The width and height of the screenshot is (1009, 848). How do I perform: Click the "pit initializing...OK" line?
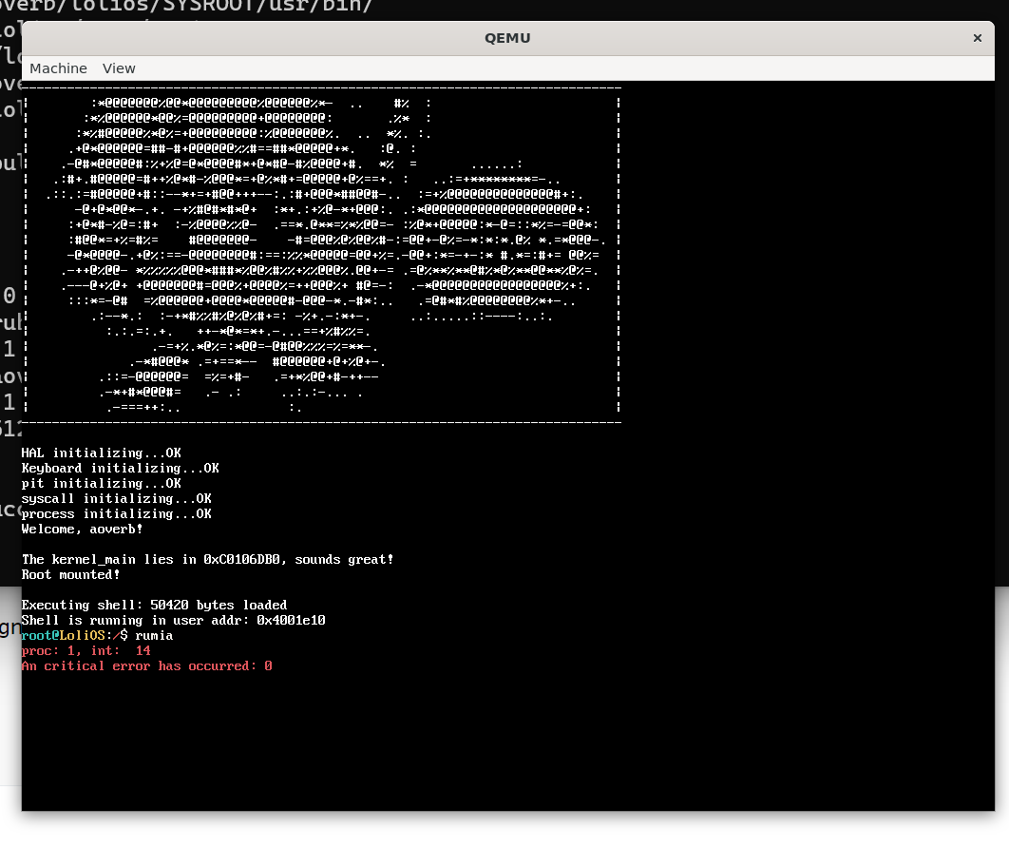[101, 484]
